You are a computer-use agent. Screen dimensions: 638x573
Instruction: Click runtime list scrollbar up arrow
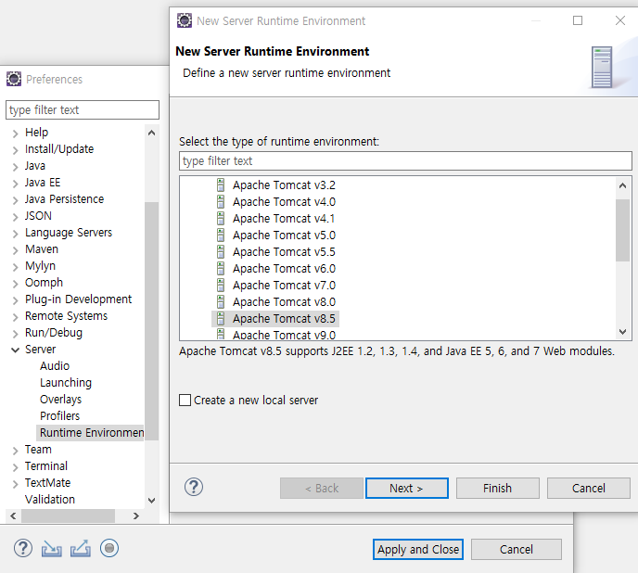622,185
